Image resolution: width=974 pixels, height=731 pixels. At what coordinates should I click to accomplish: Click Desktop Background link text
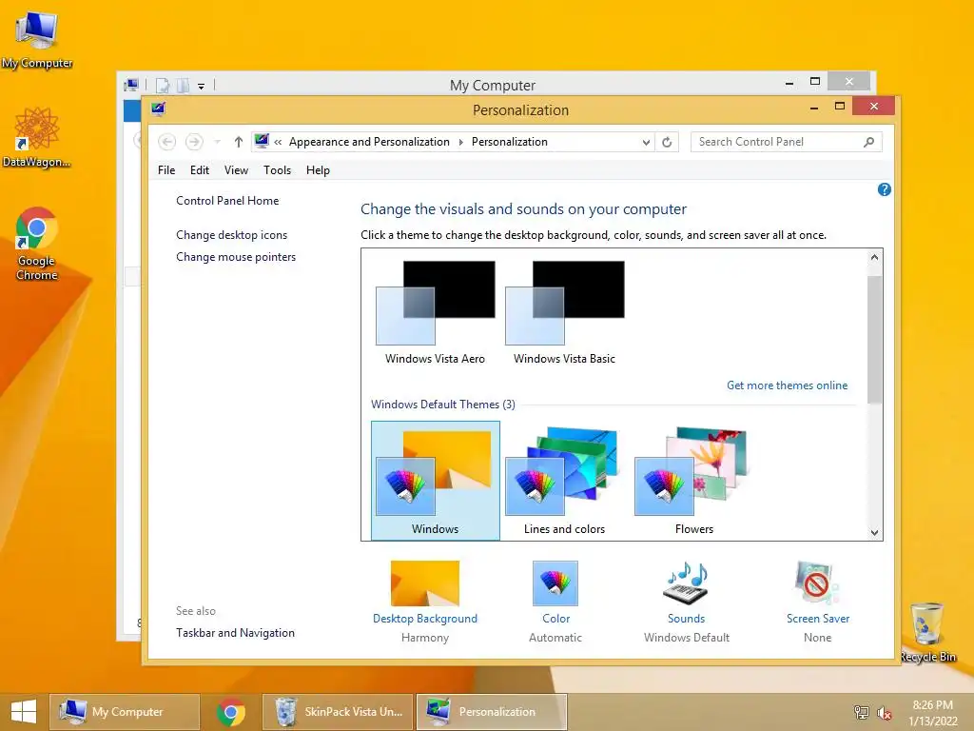(425, 619)
